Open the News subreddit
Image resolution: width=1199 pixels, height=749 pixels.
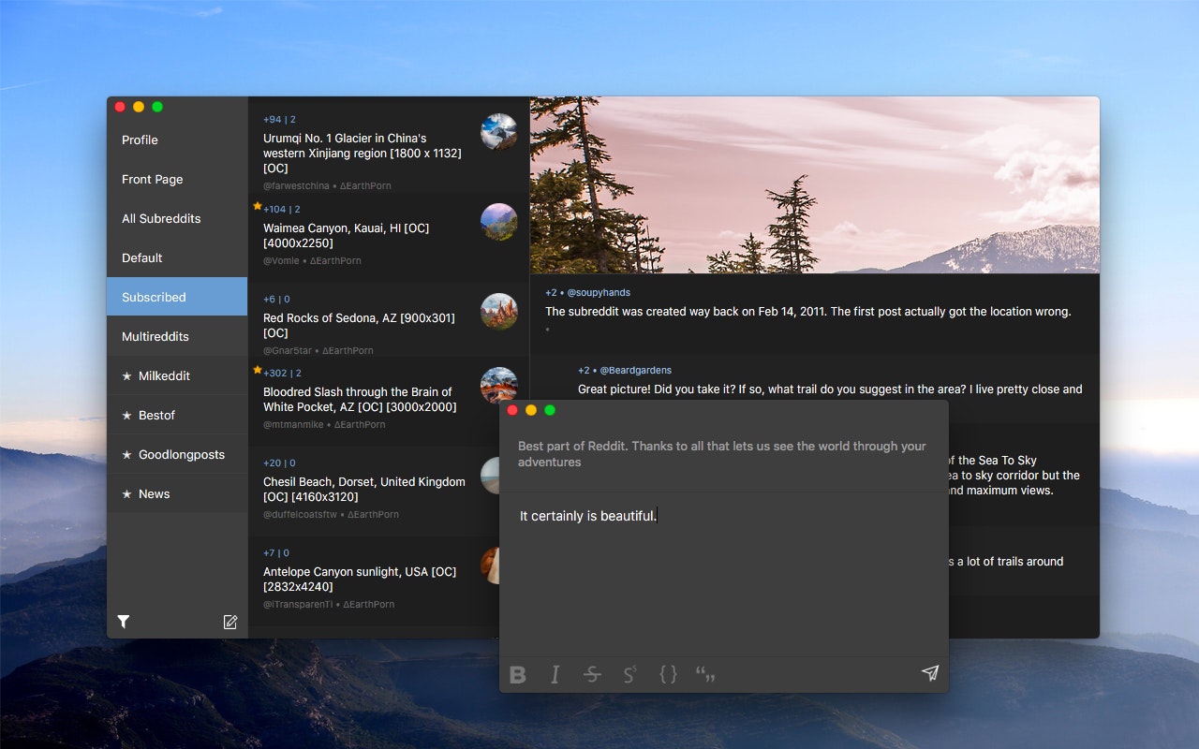177,493
